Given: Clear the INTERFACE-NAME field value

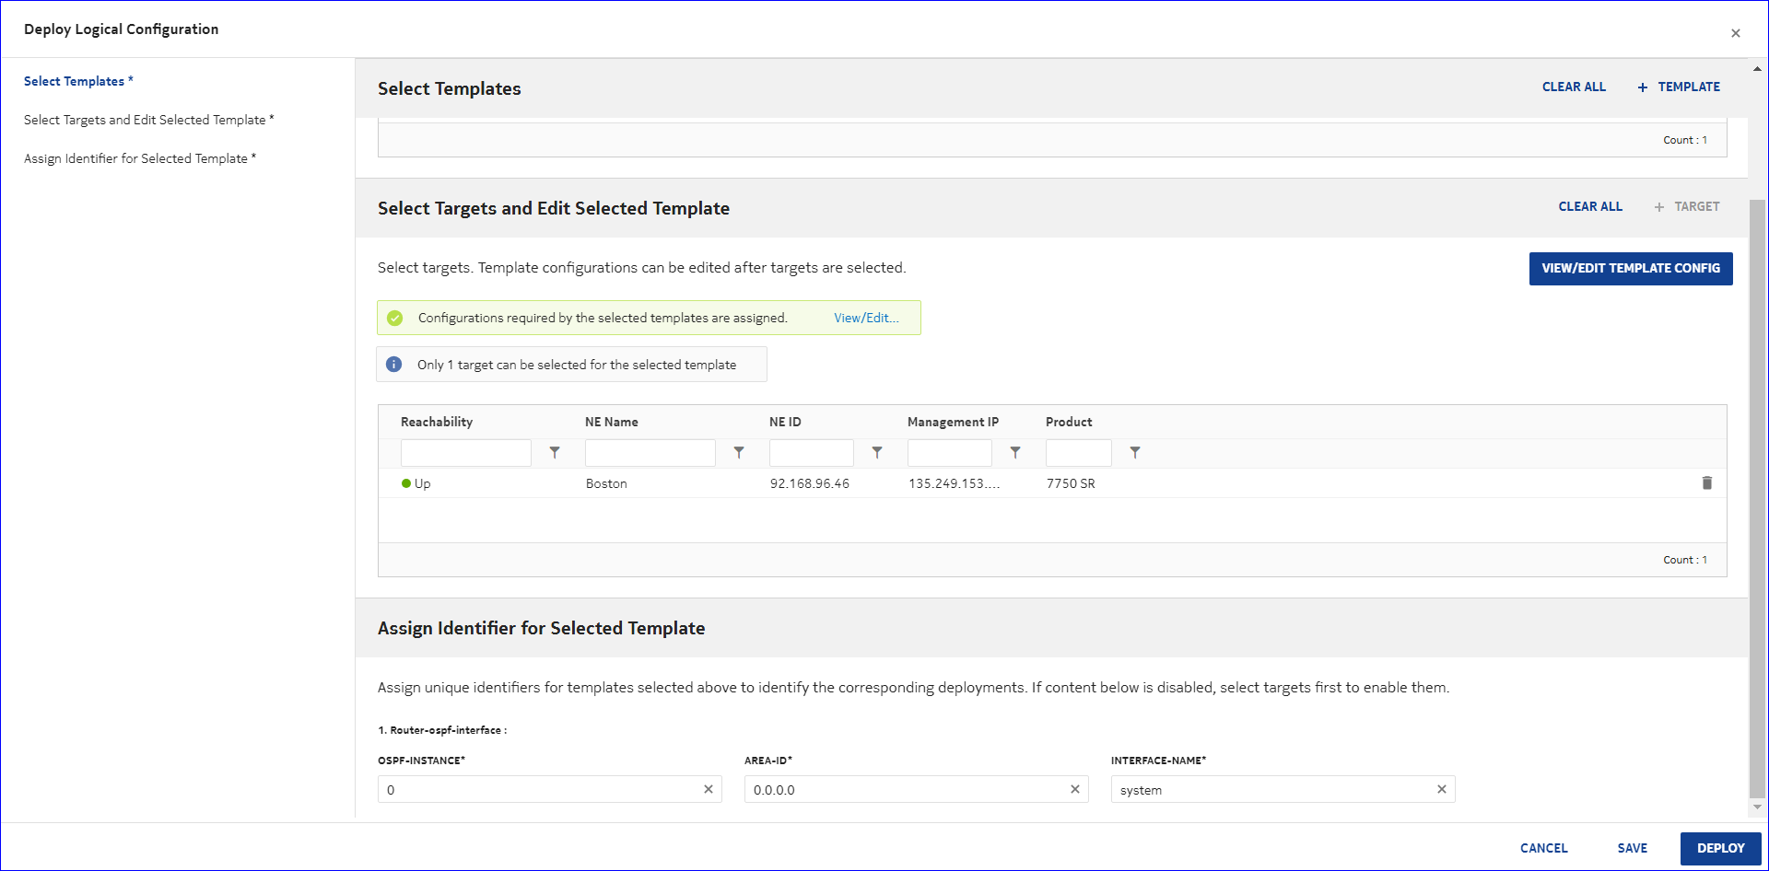Looking at the screenshot, I should (x=1442, y=790).
